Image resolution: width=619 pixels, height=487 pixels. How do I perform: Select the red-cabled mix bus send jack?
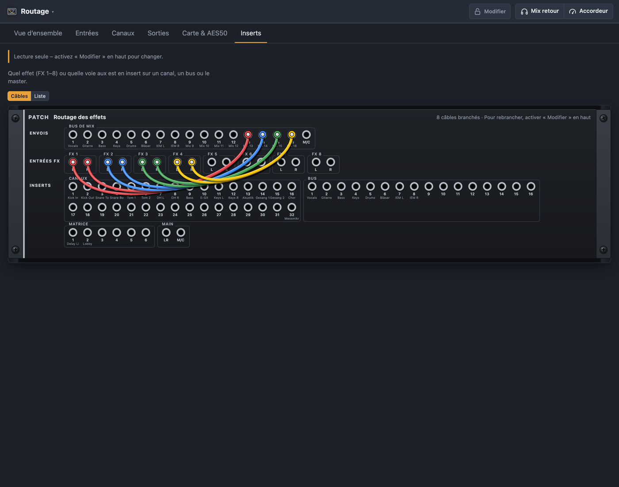pyautogui.click(x=248, y=135)
